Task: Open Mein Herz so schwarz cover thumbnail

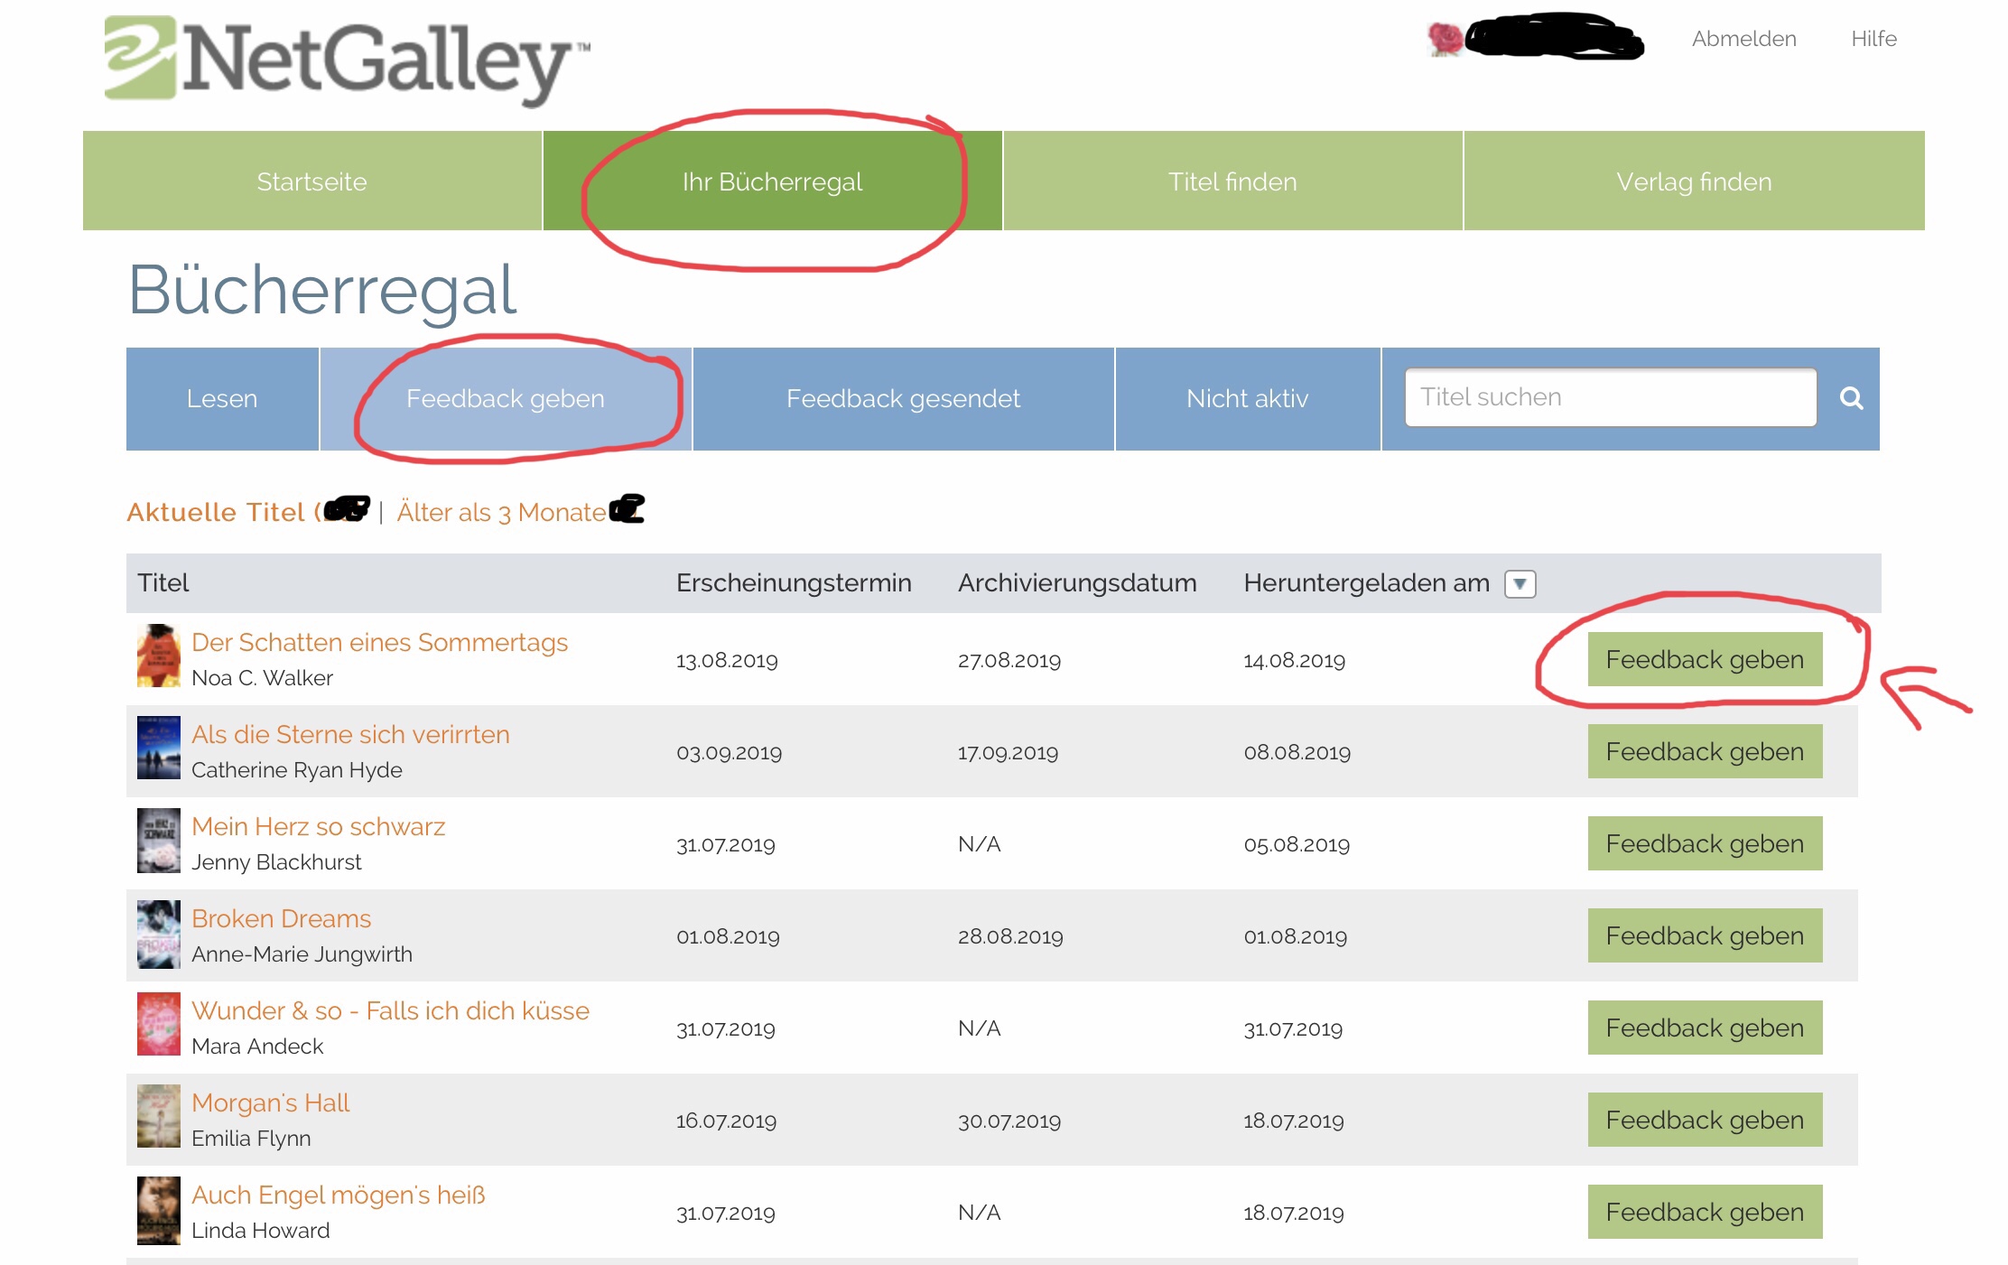Action: coord(158,841)
